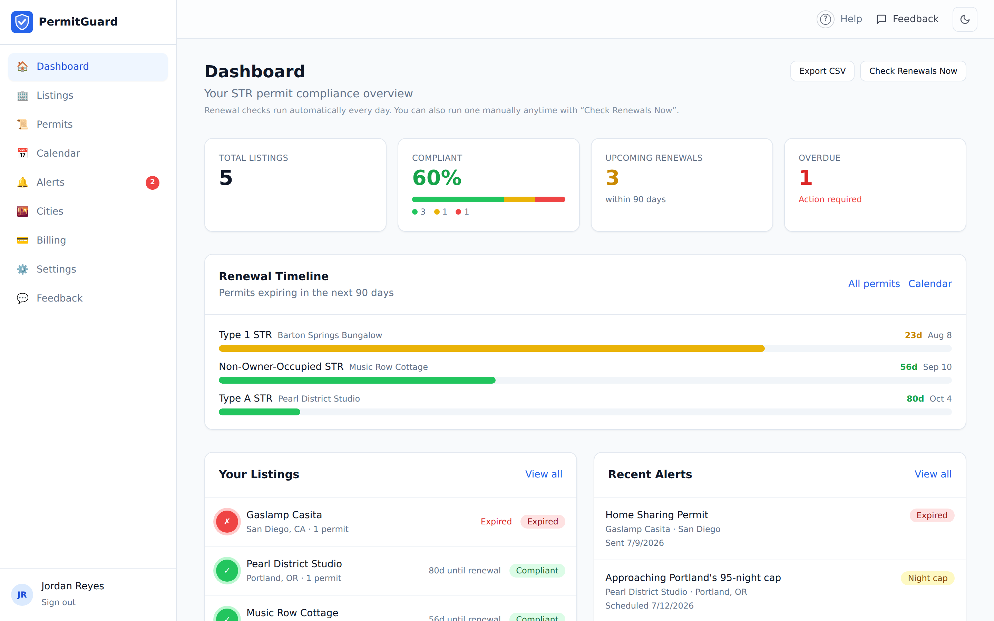Click the Expired badge on Gaslamp Casita
The height and width of the screenshot is (621, 994).
coord(543,522)
